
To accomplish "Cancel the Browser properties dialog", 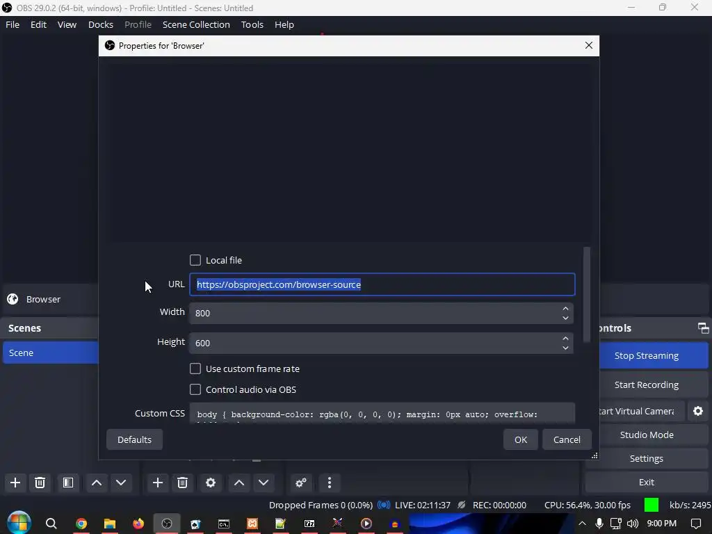I will tap(567, 439).
